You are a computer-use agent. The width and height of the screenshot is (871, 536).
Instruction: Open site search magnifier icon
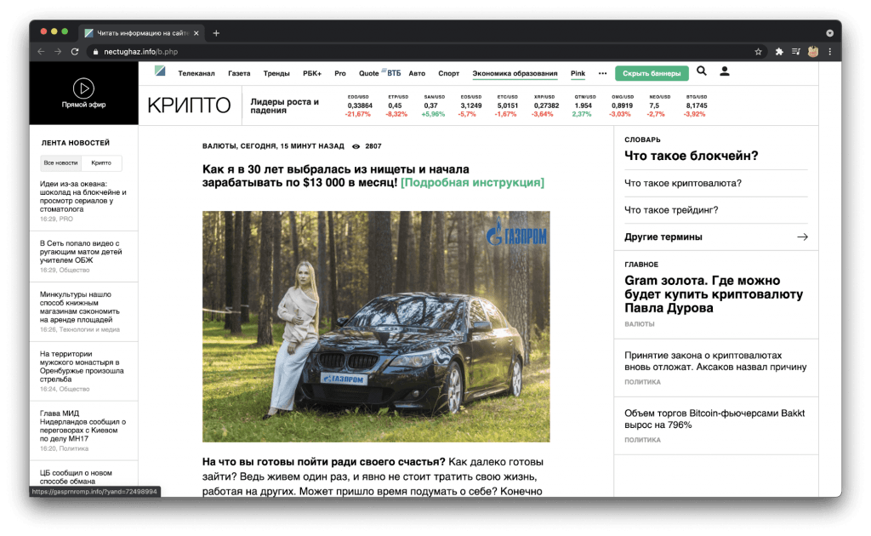click(702, 71)
